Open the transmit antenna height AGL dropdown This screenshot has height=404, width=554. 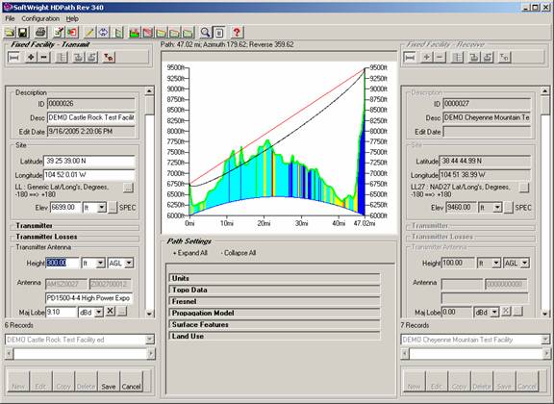pos(129,263)
